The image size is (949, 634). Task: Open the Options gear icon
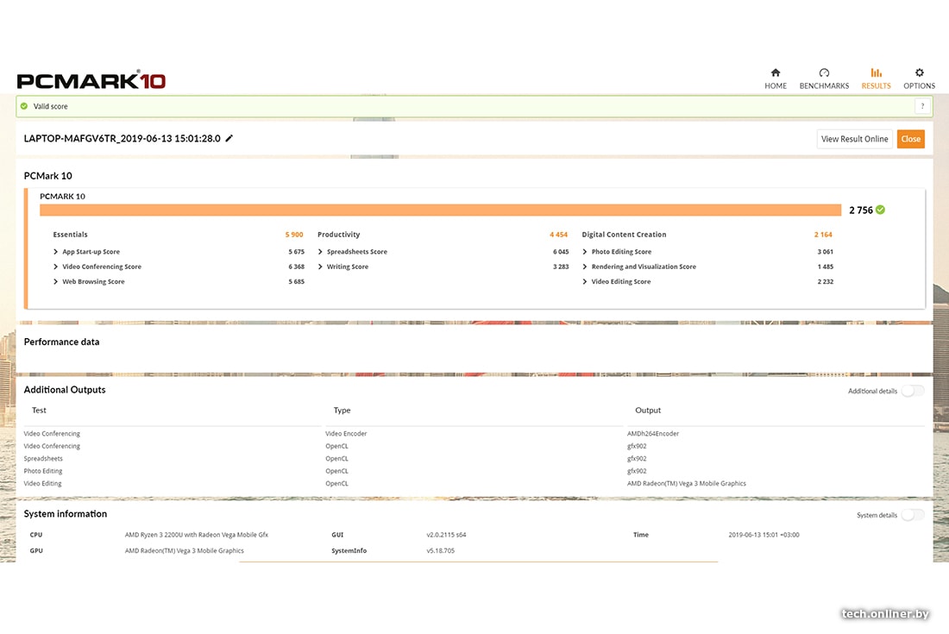pos(919,72)
